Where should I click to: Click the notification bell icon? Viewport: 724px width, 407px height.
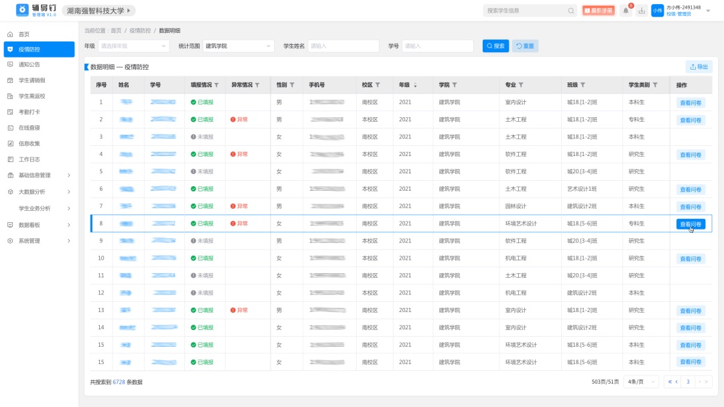point(626,11)
